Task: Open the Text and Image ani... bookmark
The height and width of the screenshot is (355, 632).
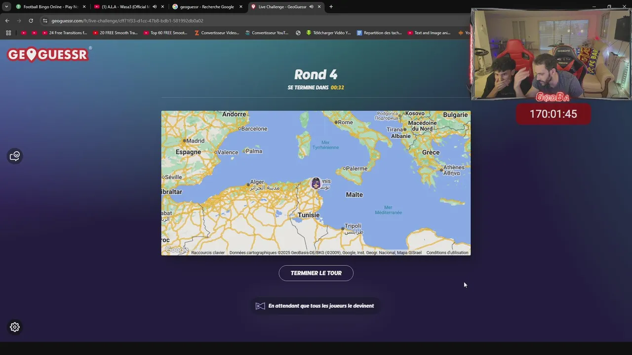Action: [429, 33]
